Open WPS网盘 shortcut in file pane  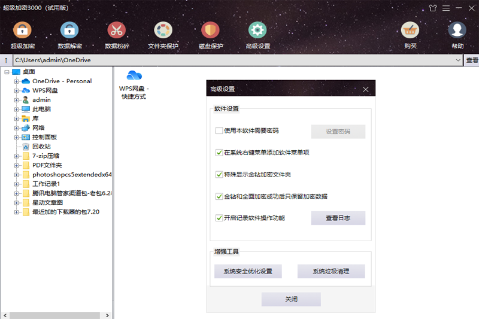134,84
